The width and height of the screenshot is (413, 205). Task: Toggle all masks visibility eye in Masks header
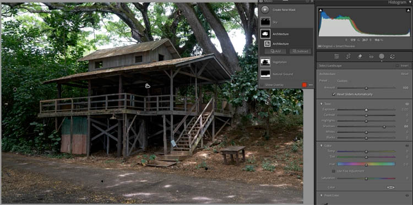point(261,1)
